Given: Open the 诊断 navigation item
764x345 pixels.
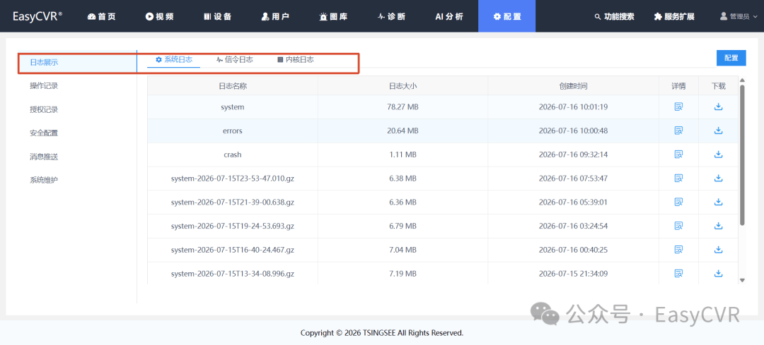Looking at the screenshot, I should tap(391, 16).
